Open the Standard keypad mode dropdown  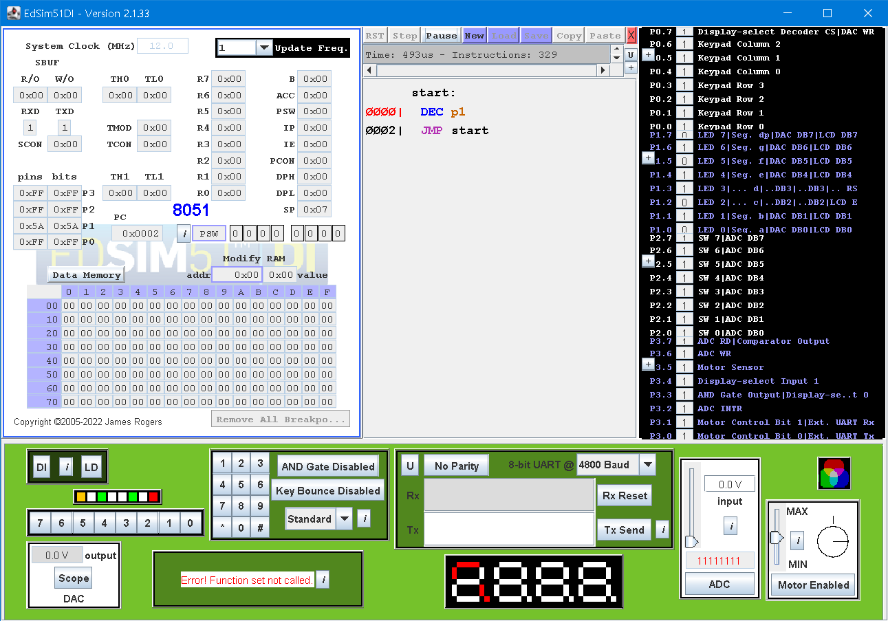coord(345,519)
